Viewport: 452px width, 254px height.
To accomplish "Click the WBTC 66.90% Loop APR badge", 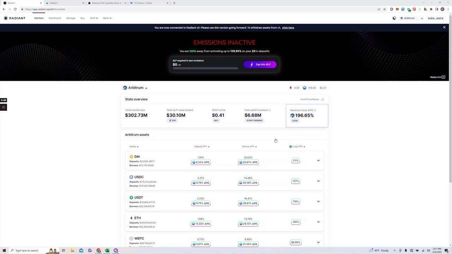I will pyautogui.click(x=296, y=242).
